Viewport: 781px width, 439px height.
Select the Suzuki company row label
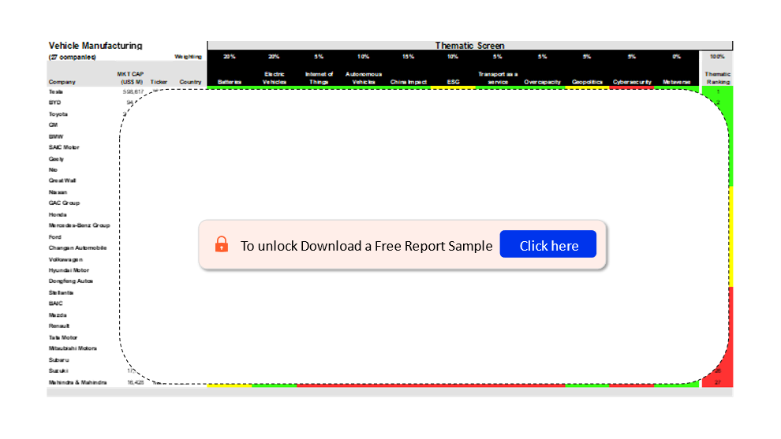click(58, 370)
